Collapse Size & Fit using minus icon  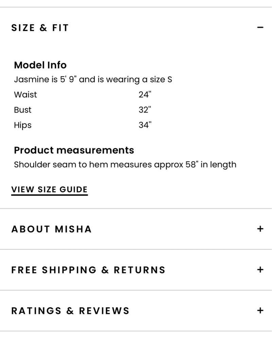click(x=260, y=28)
